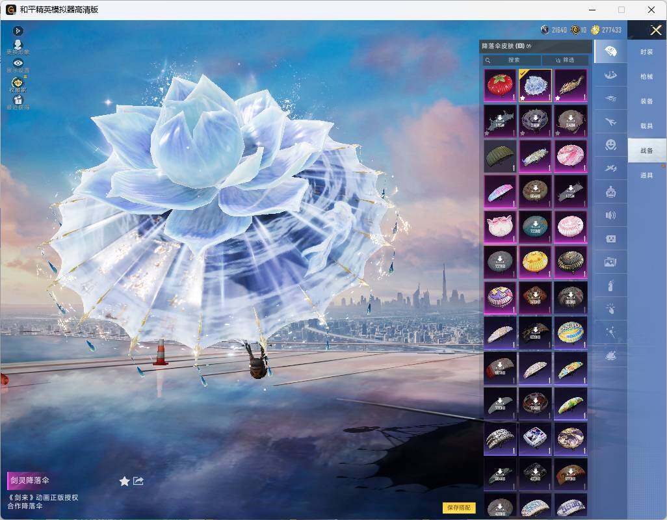Click the 搜索 search field
This screenshot has height=520, width=667.
coord(512,60)
